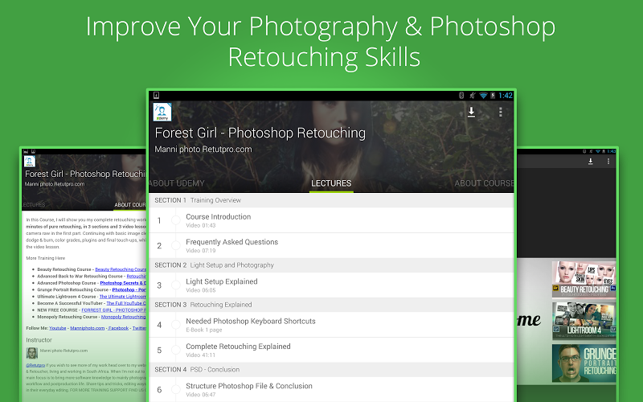Image resolution: width=643 pixels, height=402 pixels.
Task: Open the Light Setup Explained lecture
Action: 331,285
